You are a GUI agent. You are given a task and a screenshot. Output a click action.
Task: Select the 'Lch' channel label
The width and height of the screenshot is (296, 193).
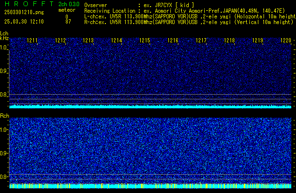tap(4, 33)
